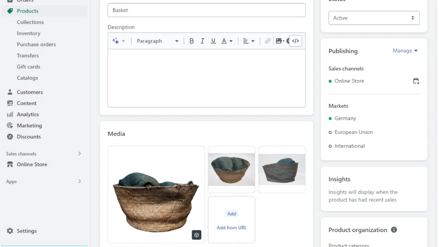
Task: Toggle underline formatting in description
Action: click(213, 41)
